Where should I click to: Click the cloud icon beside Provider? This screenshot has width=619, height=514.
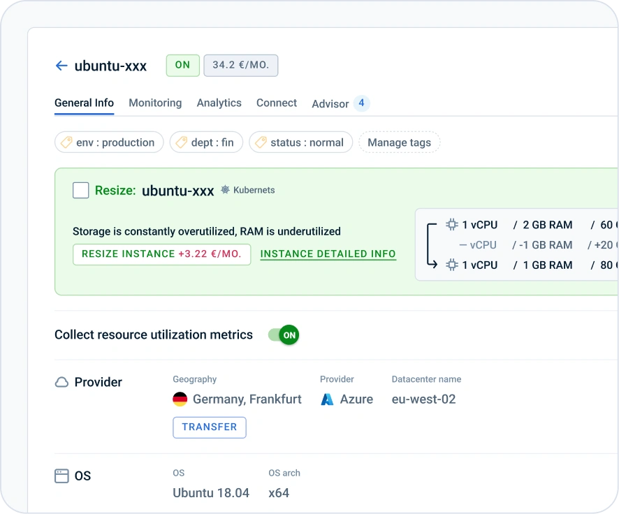click(61, 382)
